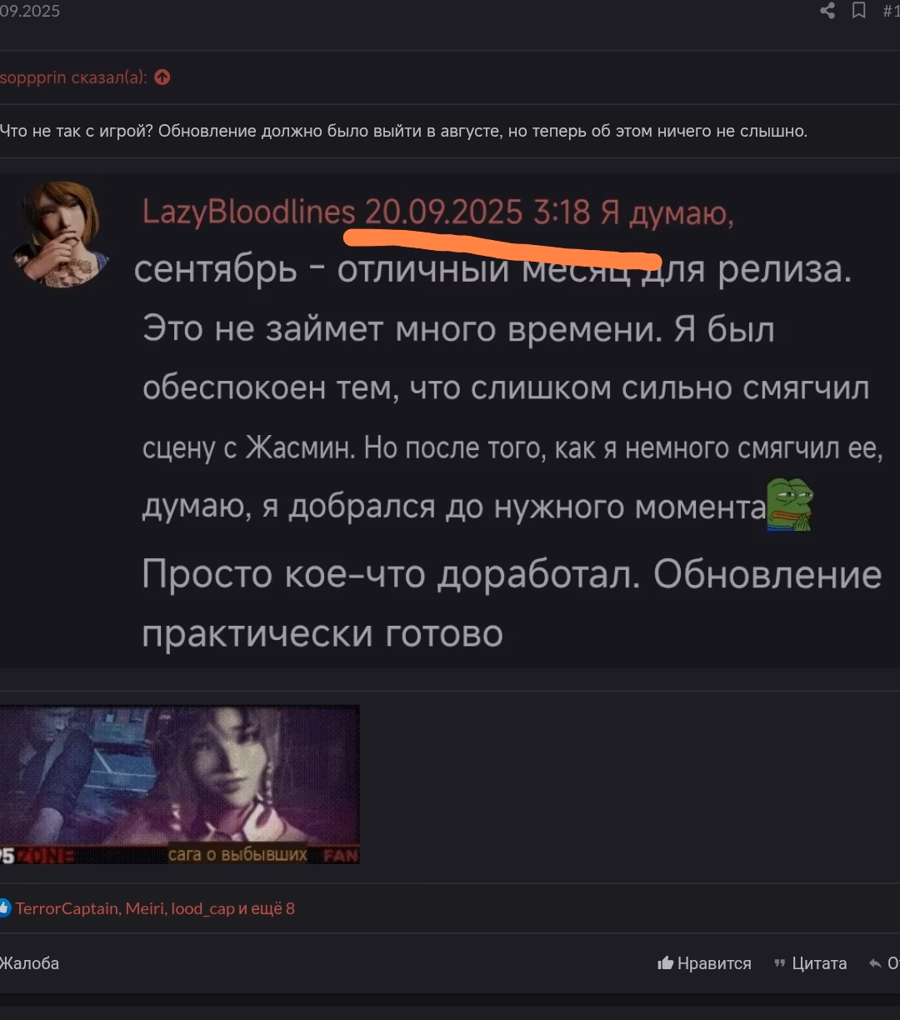Show the other 8 users via 'и ещё 8'

267,908
